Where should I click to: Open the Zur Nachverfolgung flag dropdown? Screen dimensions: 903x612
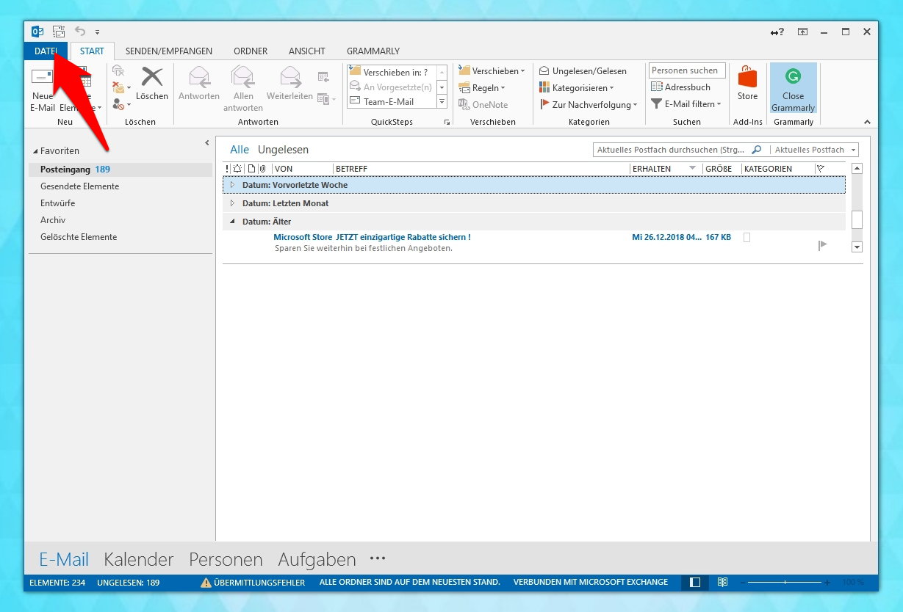point(589,105)
